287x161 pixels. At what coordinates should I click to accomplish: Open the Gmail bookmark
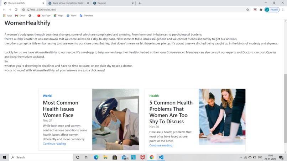(x=20, y=16)
